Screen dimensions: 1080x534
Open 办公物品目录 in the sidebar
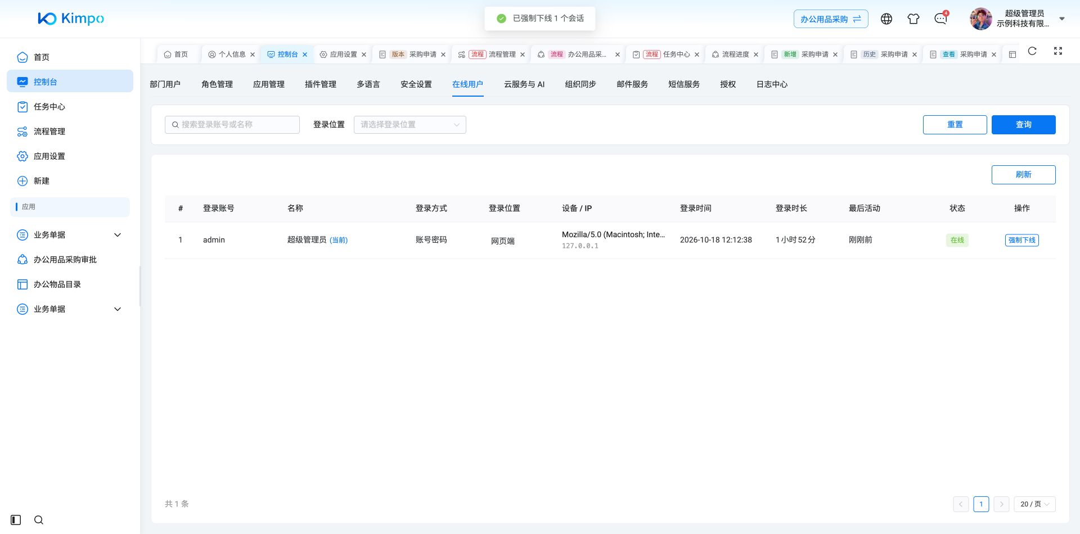coord(70,284)
